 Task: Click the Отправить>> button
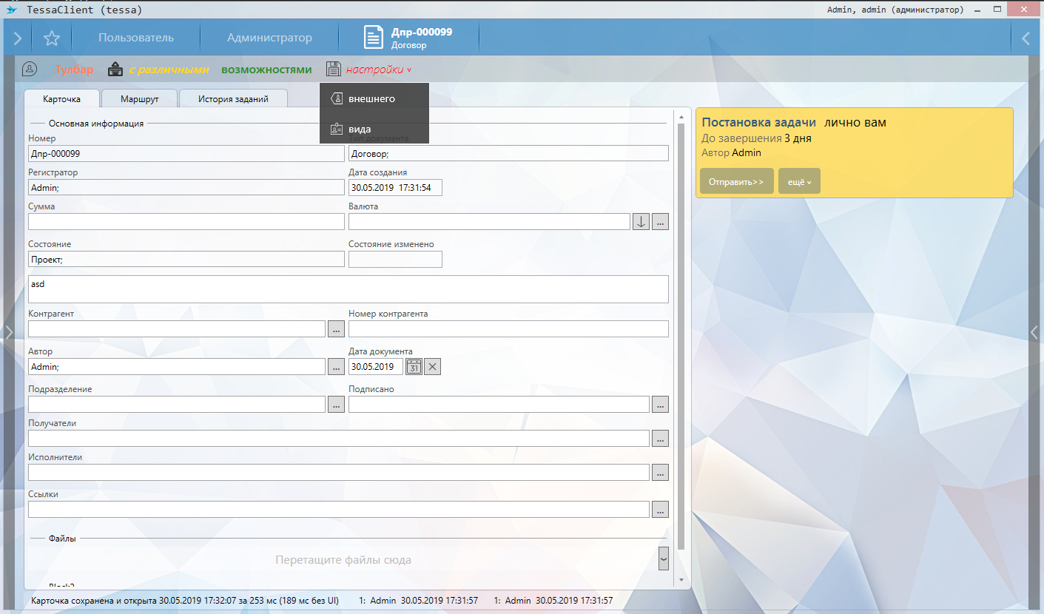coord(736,181)
